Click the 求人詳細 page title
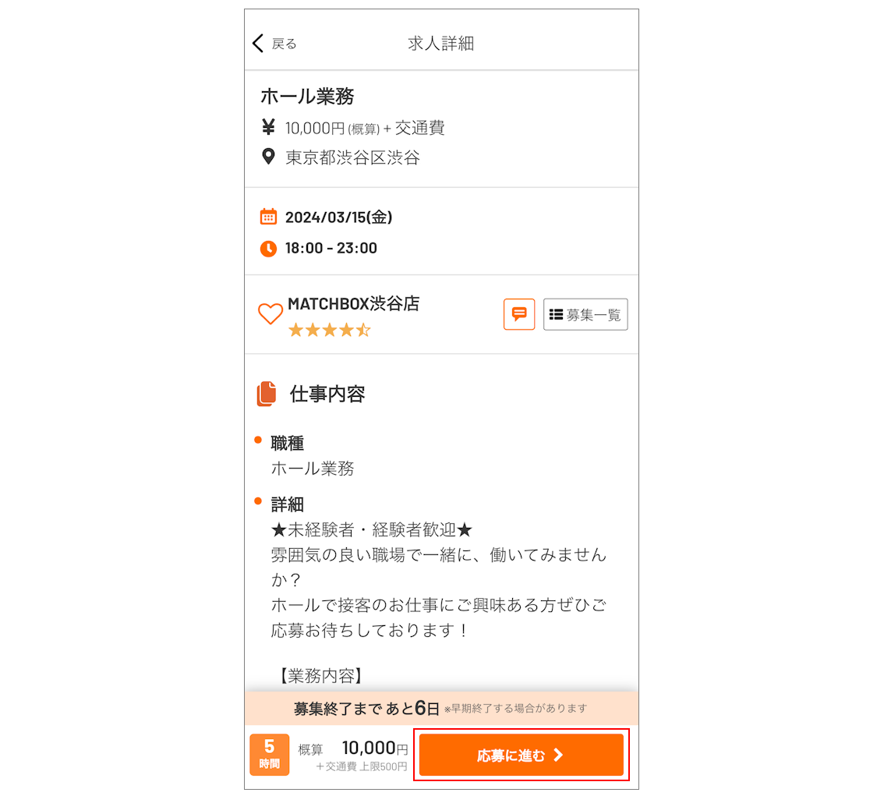The height and width of the screenshot is (796, 884). click(440, 43)
